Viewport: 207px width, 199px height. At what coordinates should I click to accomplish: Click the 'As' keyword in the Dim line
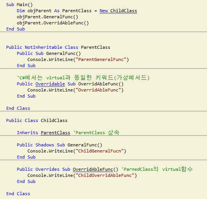coord(57,11)
